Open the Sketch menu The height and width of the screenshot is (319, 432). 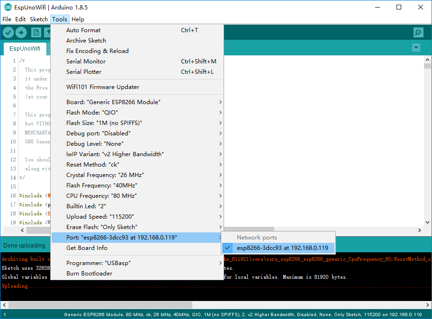click(38, 19)
